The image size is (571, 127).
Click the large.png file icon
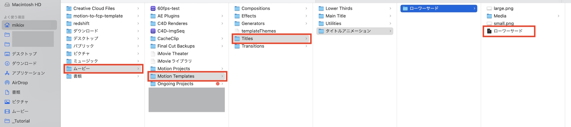tap(489, 9)
